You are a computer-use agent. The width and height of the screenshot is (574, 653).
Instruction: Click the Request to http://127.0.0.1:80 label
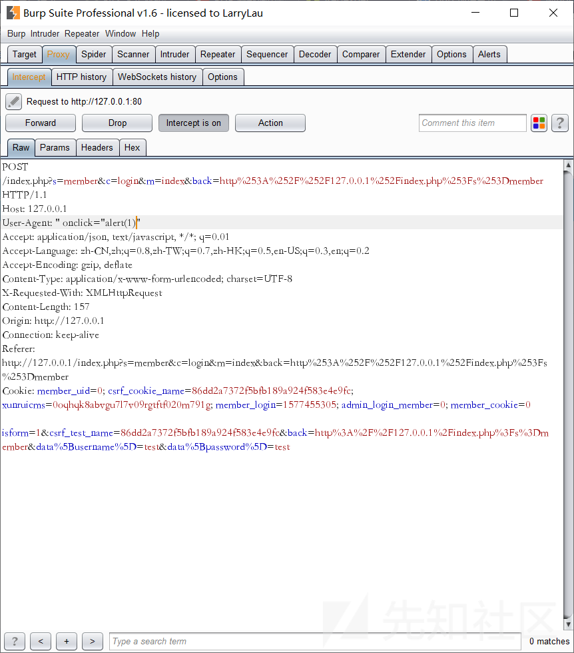[x=84, y=101]
